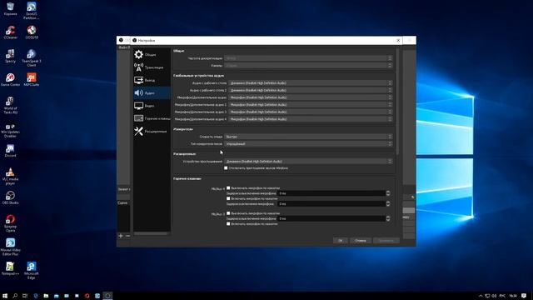This screenshot has width=533, height=300.
Task: Open the Recycle Bin desktop icon
Action: click(10, 9)
